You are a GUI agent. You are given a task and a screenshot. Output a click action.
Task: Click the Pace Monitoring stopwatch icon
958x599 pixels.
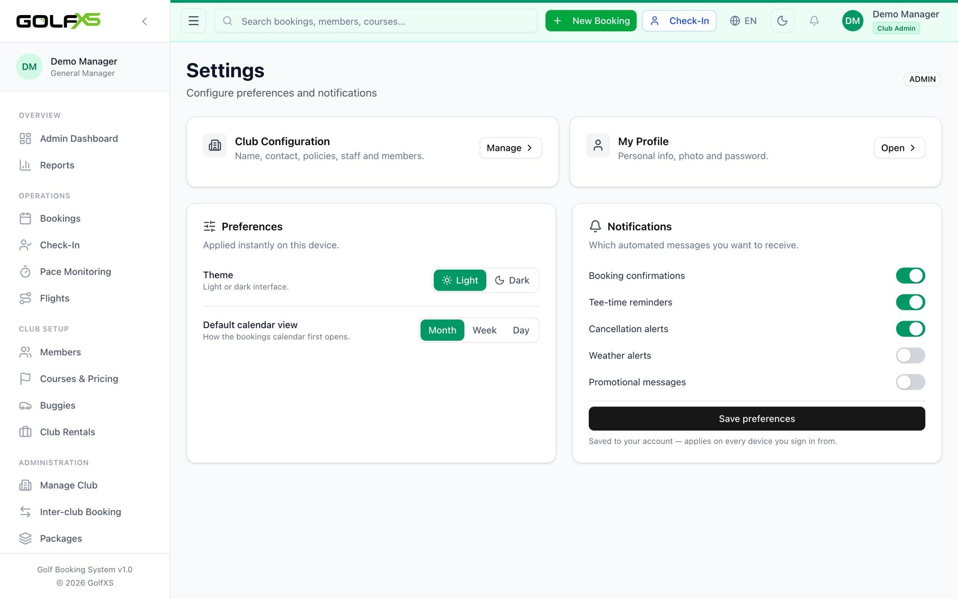[x=25, y=272]
